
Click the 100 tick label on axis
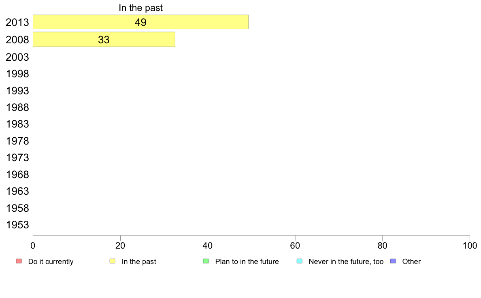[x=470, y=245]
